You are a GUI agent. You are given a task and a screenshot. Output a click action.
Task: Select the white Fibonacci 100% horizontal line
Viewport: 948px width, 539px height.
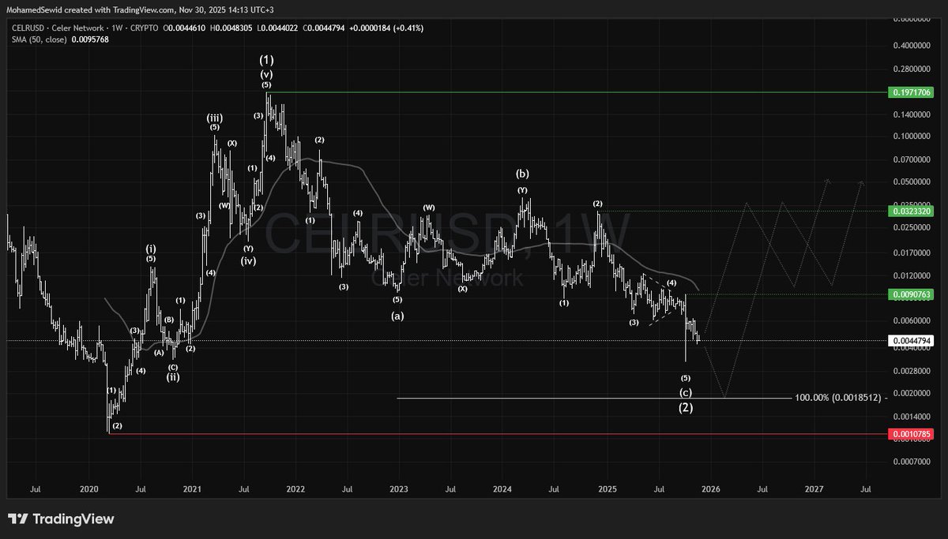pos(592,398)
